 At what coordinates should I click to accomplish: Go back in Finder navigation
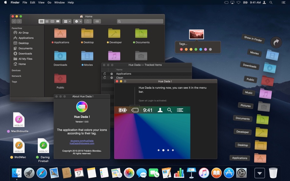pyautogui.click(x=14, y=21)
